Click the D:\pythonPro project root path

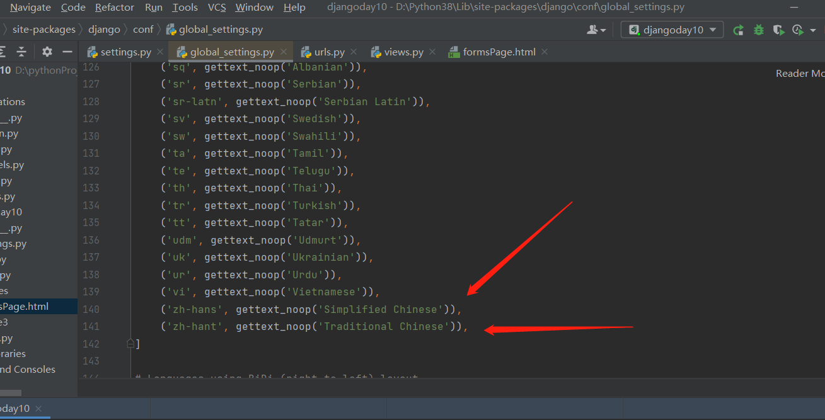[x=46, y=71]
